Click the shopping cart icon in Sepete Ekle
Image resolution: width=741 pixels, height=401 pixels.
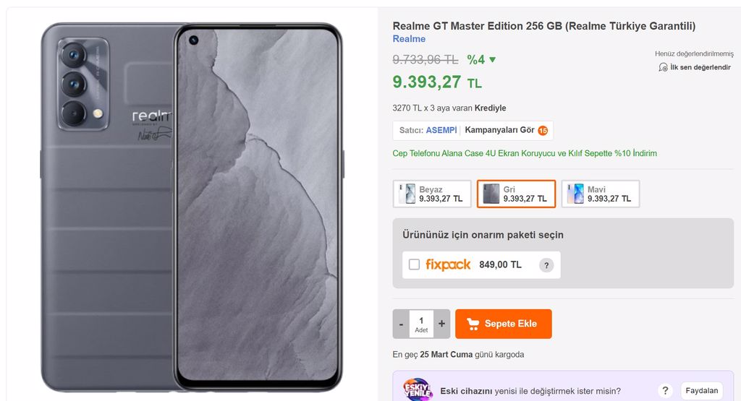(x=473, y=324)
